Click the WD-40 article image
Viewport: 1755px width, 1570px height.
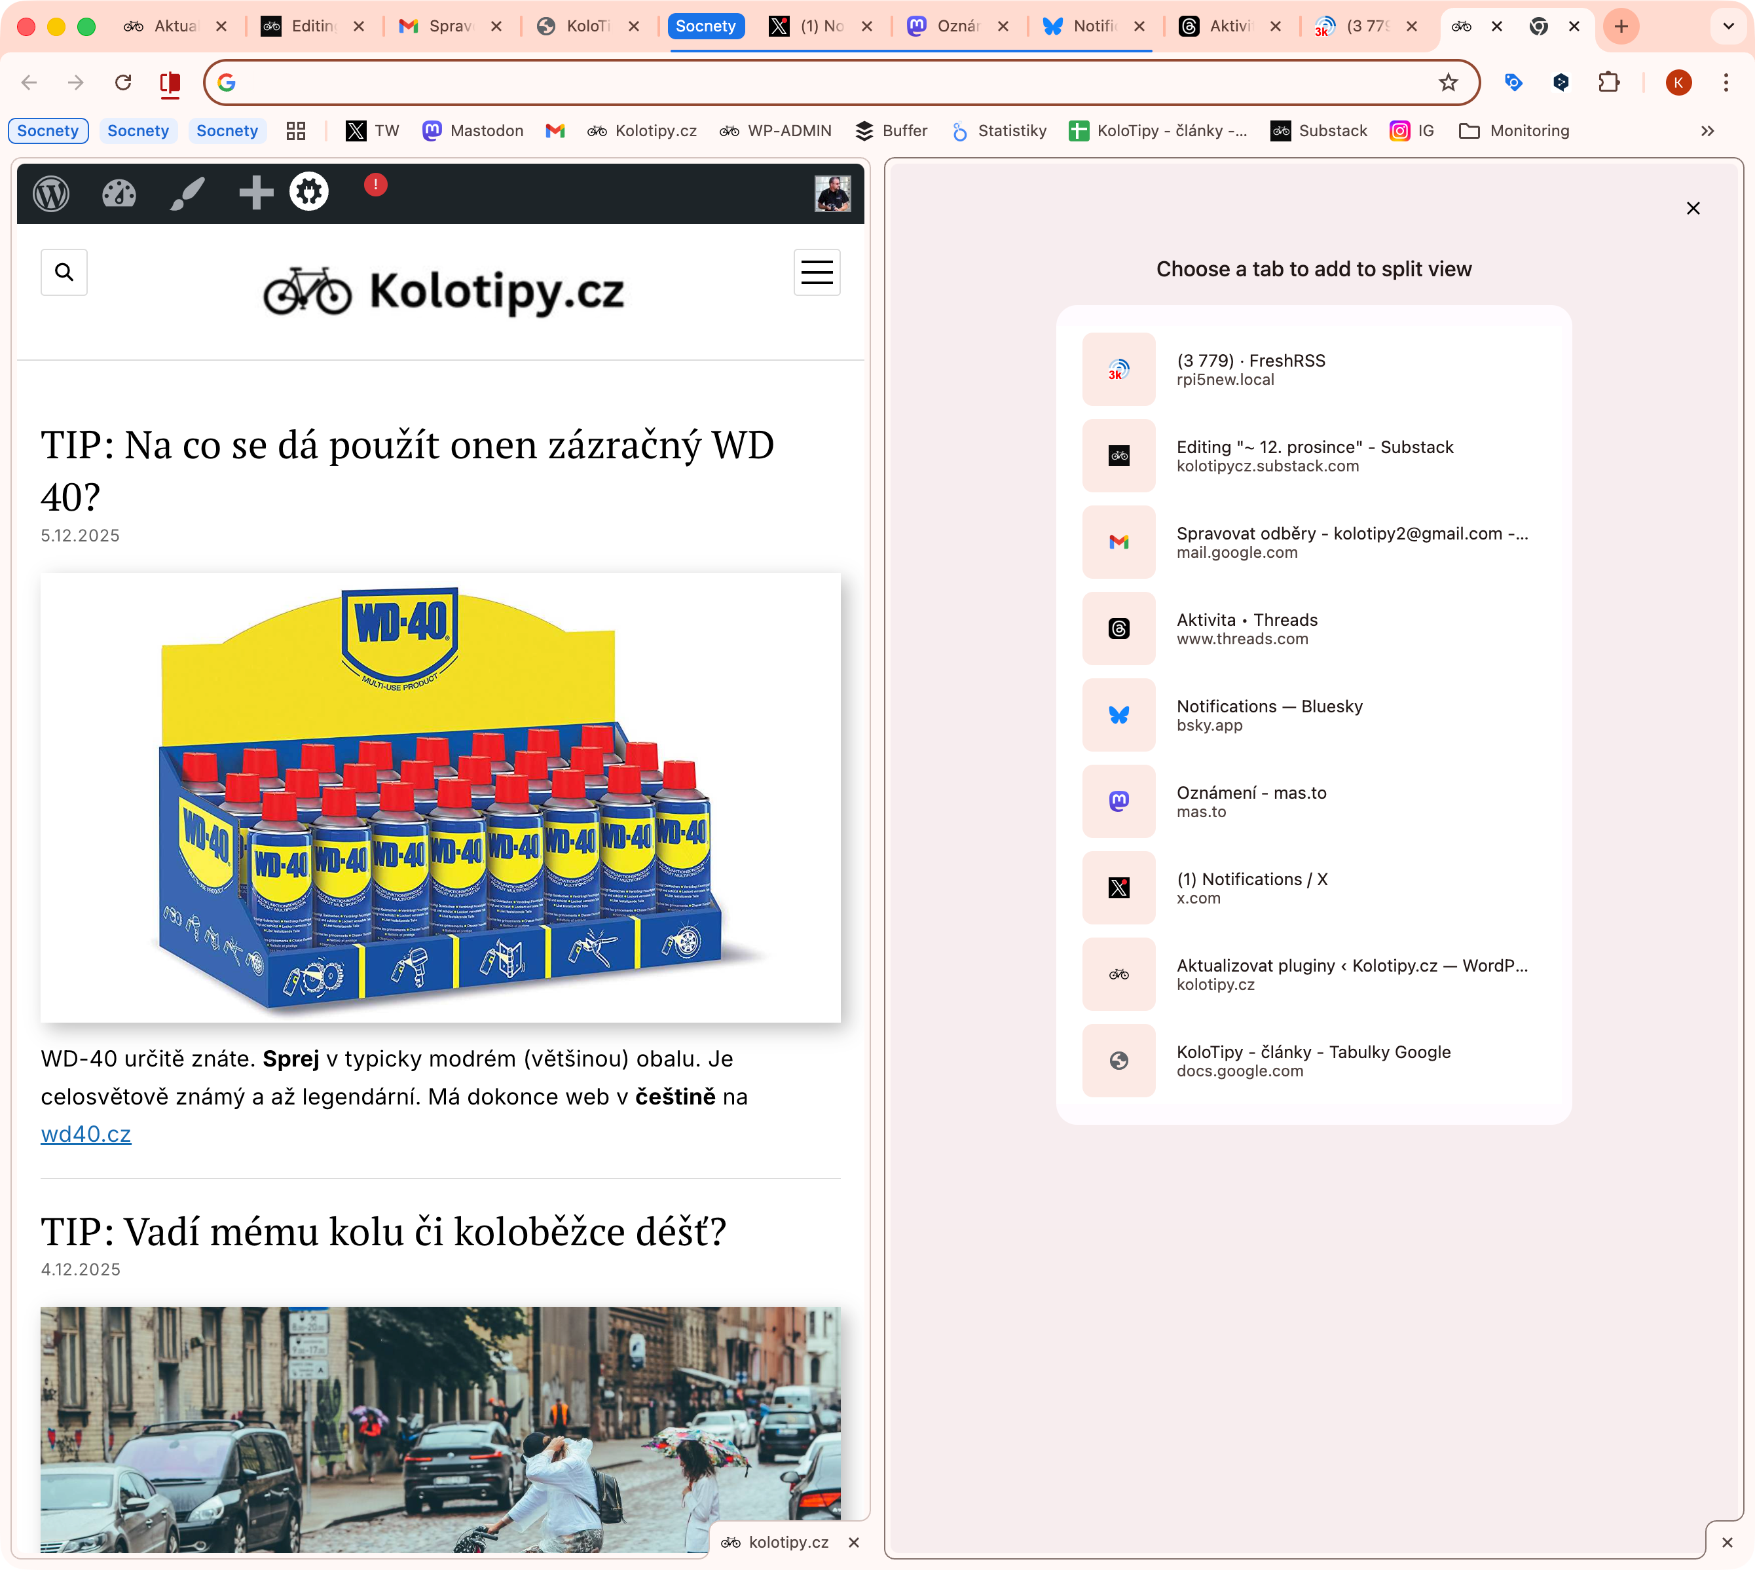coord(440,797)
